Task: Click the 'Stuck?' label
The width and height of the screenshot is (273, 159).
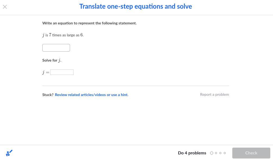Action: tap(48, 95)
